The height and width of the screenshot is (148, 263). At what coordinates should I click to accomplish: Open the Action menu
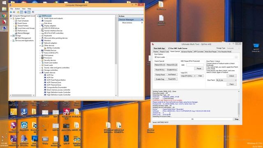pos(17,9)
